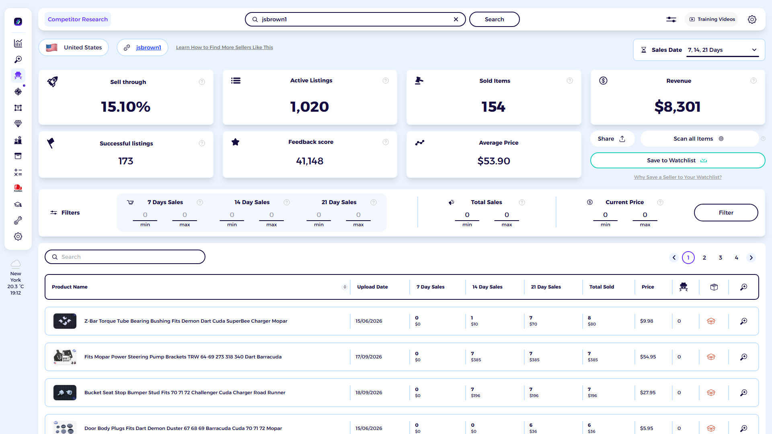Open the product research magnifier sidebar icon
772x434 pixels.
click(18, 59)
